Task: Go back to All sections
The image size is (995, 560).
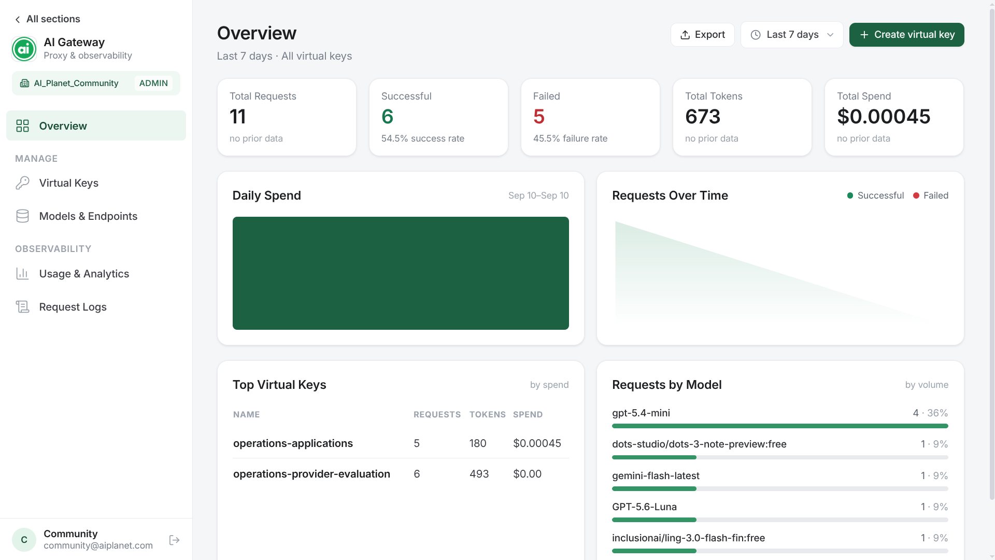Action: 47,19
